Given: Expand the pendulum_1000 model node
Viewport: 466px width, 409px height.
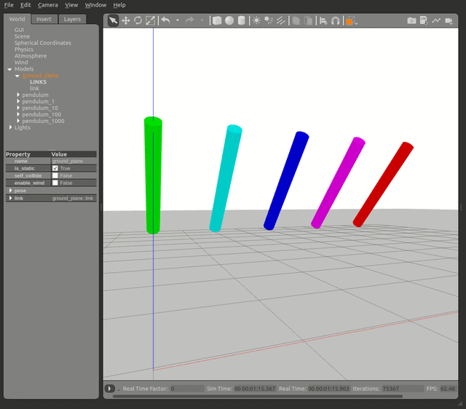Looking at the screenshot, I should (x=18, y=121).
